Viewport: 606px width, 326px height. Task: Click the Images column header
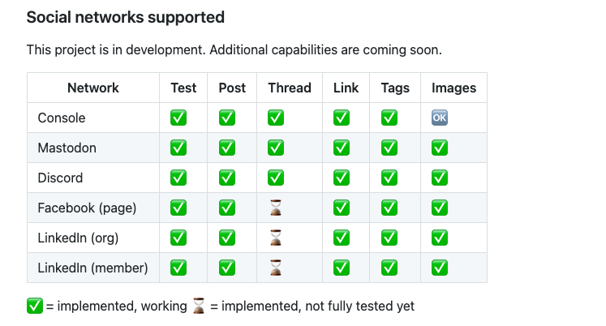[453, 88]
